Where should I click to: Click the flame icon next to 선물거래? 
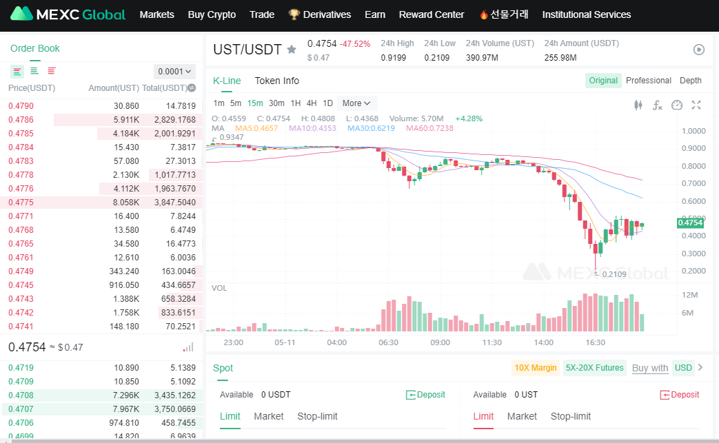(484, 14)
